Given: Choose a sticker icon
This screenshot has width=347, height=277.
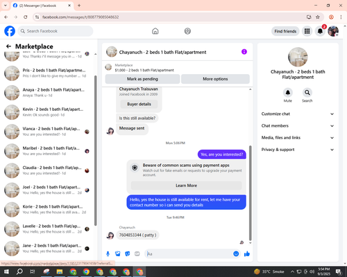Looking at the screenshot, I should click(128, 254).
